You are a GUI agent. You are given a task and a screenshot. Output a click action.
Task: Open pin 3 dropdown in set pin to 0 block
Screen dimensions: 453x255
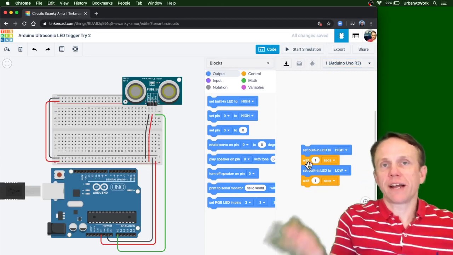tap(226, 130)
